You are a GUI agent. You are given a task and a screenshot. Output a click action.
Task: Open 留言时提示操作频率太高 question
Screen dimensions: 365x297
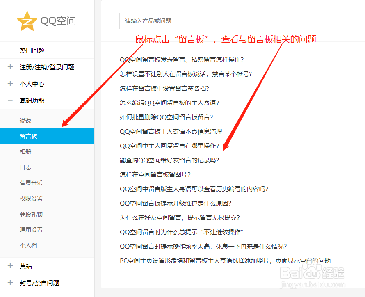(x=203, y=246)
